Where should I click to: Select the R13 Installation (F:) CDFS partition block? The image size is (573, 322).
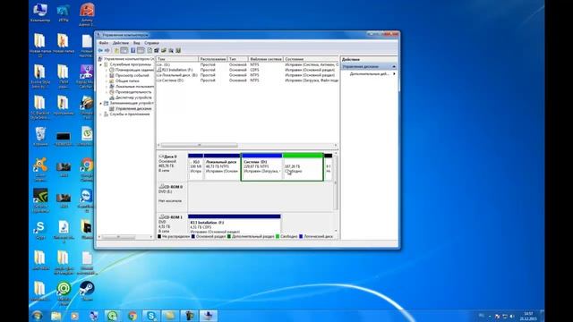pyautogui.click(x=235, y=224)
